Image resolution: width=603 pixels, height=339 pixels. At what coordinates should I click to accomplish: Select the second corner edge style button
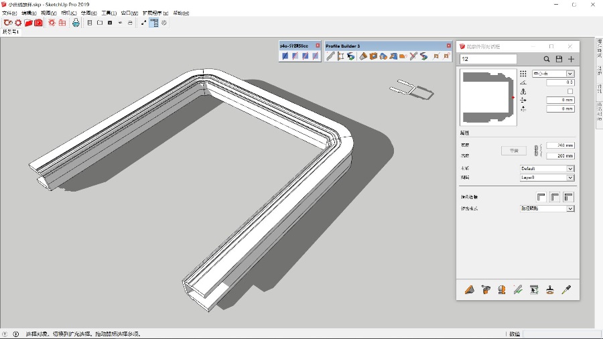pos(555,197)
